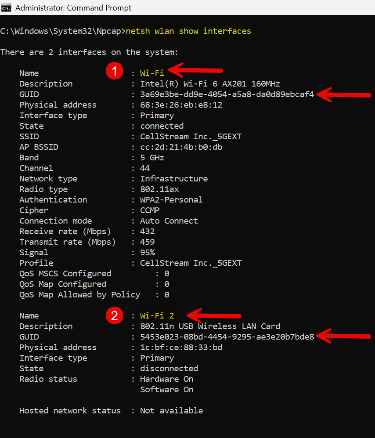Click the Command Prompt icon in title bar

(6, 7)
